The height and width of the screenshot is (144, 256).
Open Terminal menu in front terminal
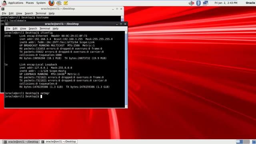pyautogui.click(x=45, y=28)
